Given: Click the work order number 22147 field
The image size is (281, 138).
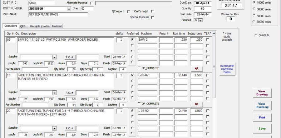Looking at the screenshot, I should pyautogui.click(x=231, y=6).
